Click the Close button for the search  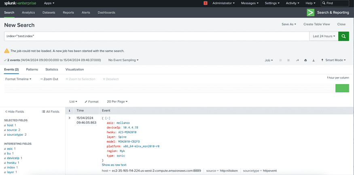pos(341,24)
